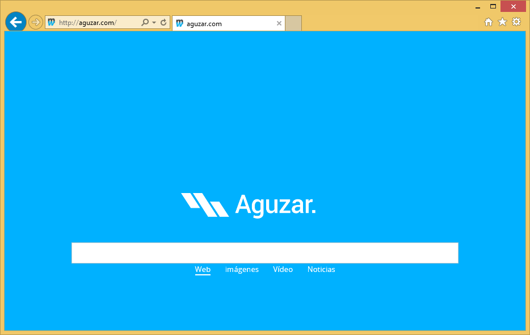Image resolution: width=530 pixels, height=335 pixels.
Task: Expand the address bar autocomplete dropdown arrow
Action: pyautogui.click(x=154, y=23)
